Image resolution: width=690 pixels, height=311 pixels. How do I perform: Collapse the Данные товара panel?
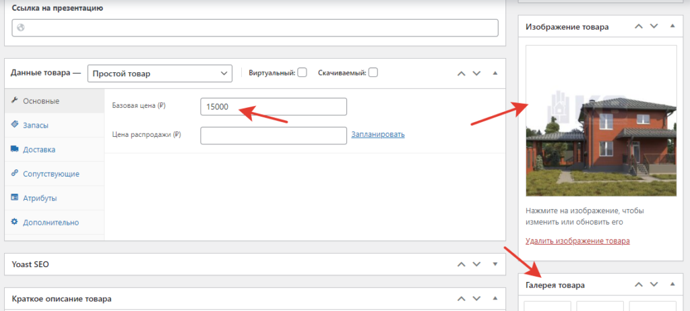coord(495,73)
